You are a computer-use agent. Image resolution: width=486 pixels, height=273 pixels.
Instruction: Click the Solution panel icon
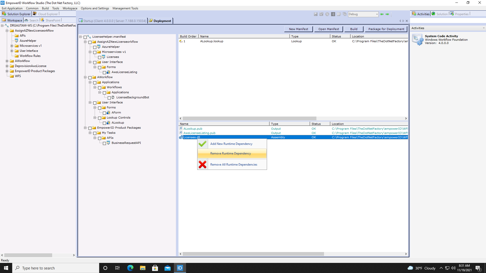click(433, 14)
